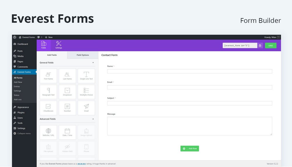Screen dimensions: 292x167
Task: Open the Howdy, Nilan user avatar
Action: [x=278, y=37]
